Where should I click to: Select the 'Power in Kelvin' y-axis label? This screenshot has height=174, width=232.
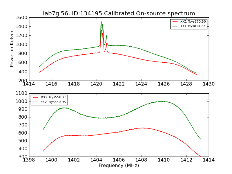coord(12,49)
